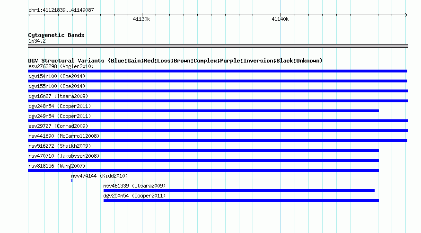Click the blue bar under esv2763298
Screen dimensions: 421x233
(x=218, y=71)
